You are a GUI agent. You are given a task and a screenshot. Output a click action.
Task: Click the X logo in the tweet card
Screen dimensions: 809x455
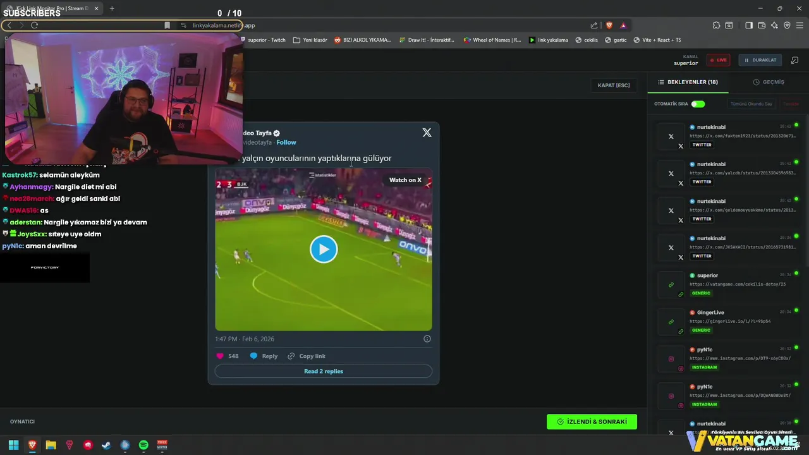tap(427, 133)
